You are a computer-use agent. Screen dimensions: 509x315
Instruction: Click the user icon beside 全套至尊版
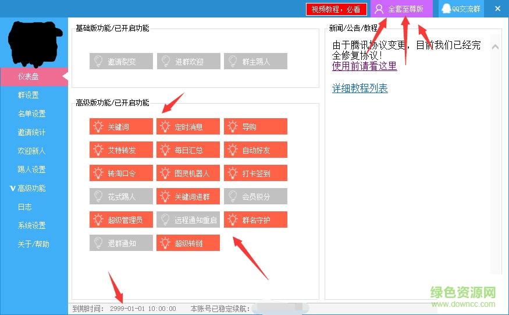pyautogui.click(x=379, y=9)
